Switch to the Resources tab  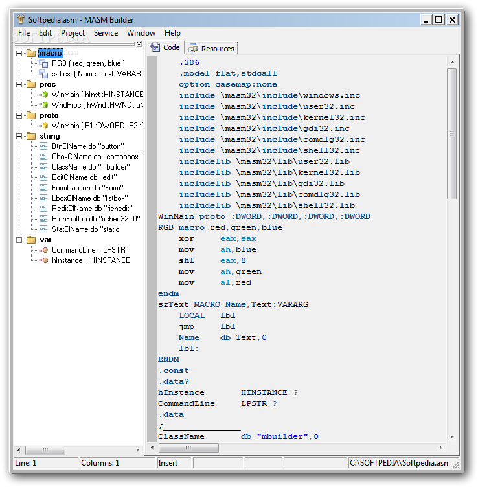[212, 49]
